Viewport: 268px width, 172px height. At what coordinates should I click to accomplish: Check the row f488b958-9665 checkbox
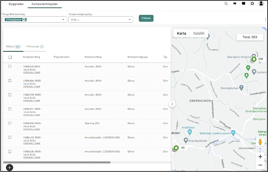tap(10, 123)
